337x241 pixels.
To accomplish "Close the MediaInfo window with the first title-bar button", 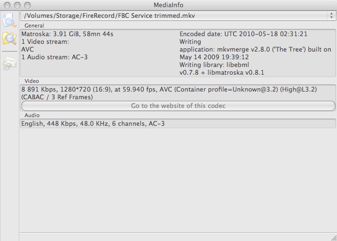I will 7,5.
